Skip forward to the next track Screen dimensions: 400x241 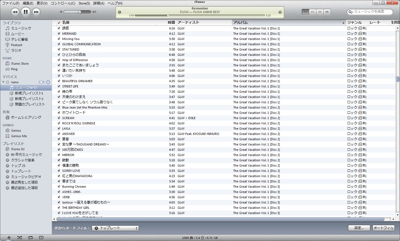pos(36,12)
